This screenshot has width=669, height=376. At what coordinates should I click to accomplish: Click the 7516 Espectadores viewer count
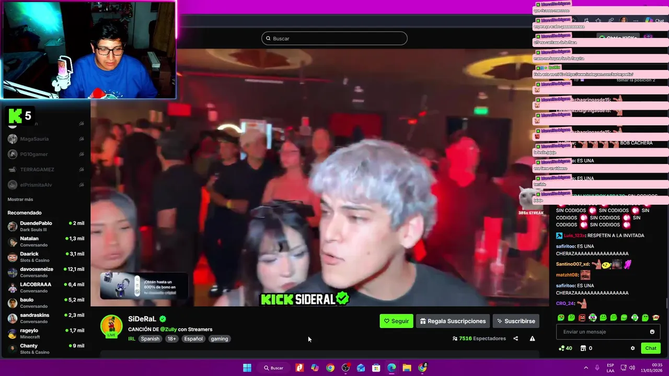pos(479,338)
